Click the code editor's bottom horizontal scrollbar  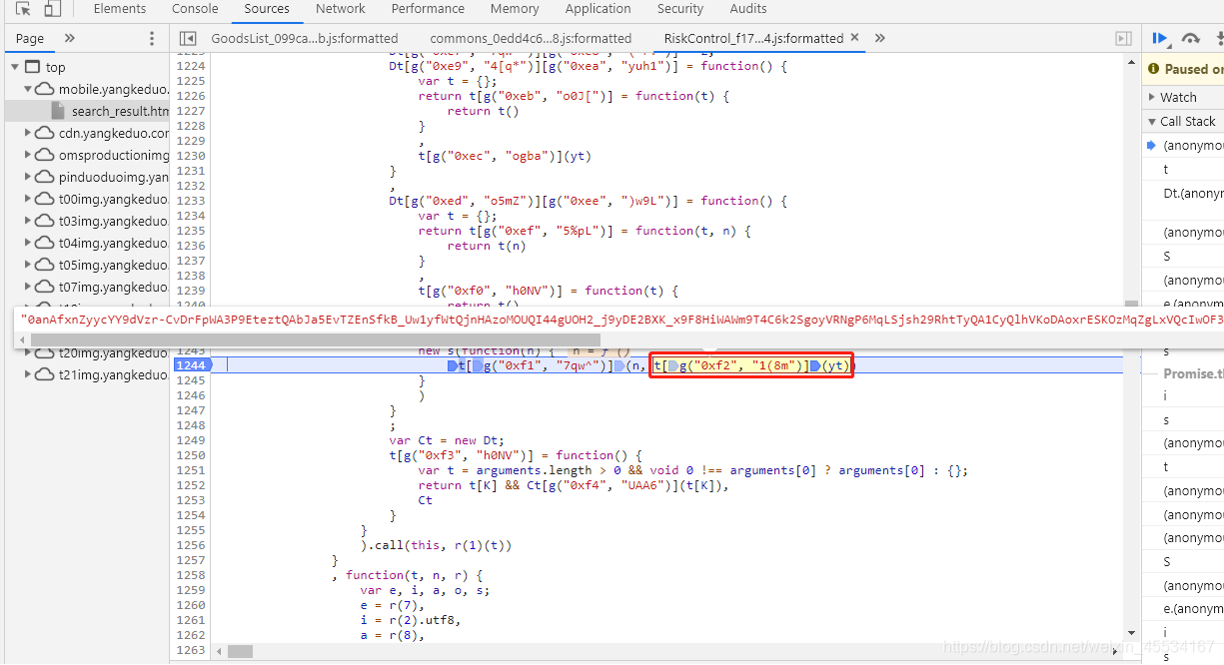coord(240,651)
